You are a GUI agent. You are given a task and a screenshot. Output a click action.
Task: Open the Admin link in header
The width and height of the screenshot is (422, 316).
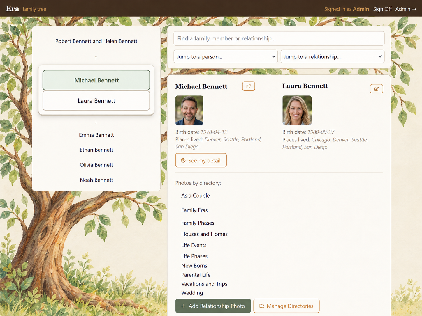click(x=406, y=9)
